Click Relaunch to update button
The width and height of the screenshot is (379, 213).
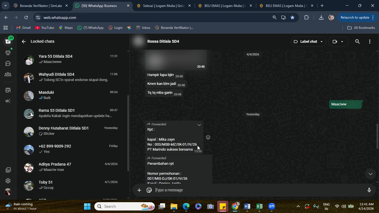(355, 17)
